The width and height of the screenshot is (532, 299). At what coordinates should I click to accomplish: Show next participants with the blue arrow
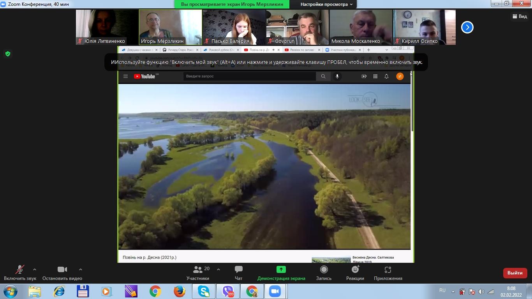pyautogui.click(x=467, y=27)
